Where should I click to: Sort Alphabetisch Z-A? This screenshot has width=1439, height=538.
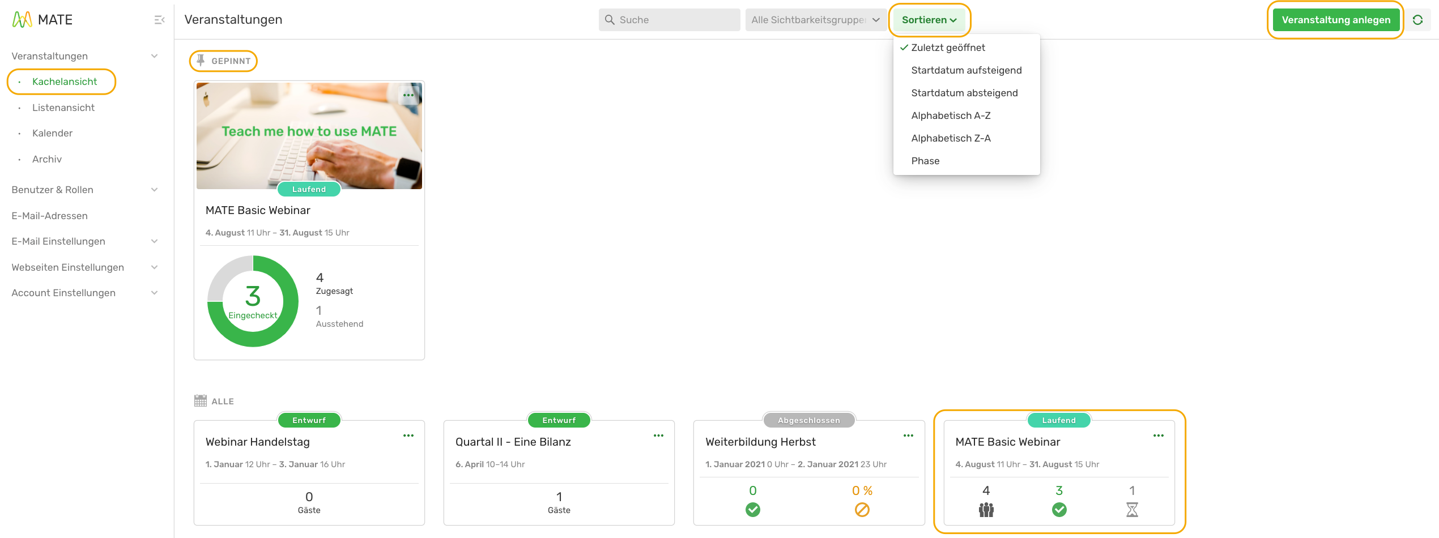(966, 138)
